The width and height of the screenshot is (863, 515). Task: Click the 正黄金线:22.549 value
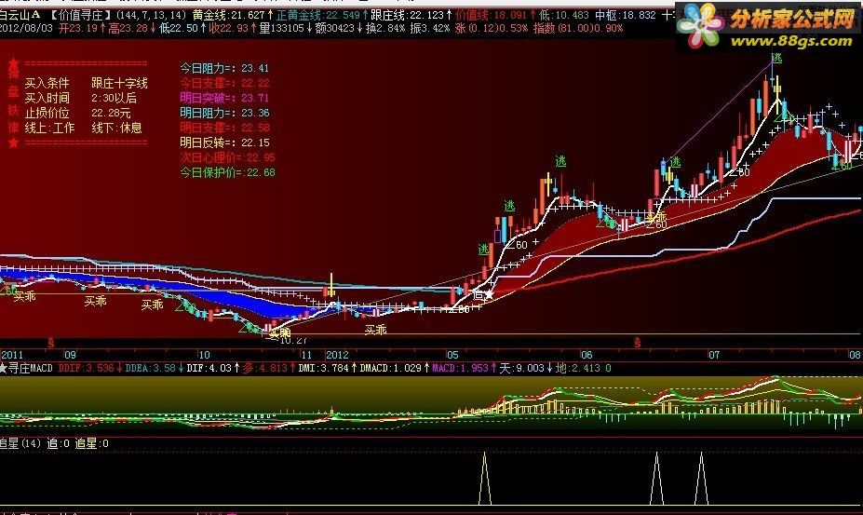coord(318,15)
